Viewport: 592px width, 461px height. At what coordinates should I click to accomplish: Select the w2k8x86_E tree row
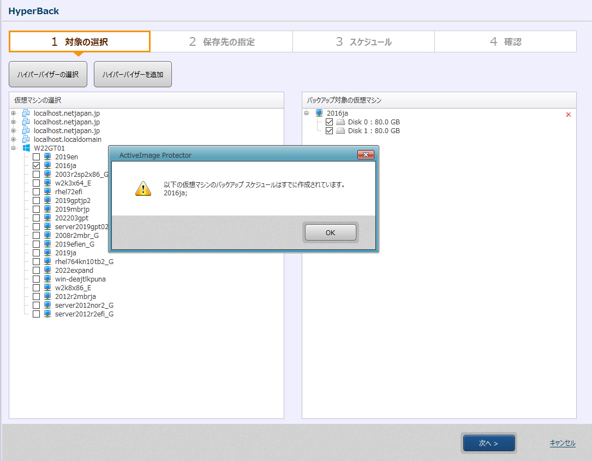pos(73,288)
